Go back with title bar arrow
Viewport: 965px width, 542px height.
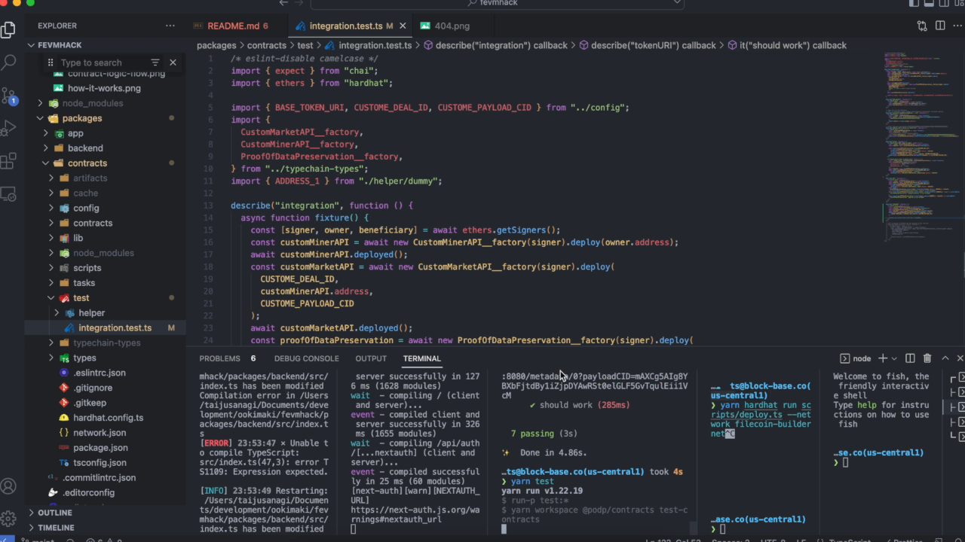coord(283,3)
